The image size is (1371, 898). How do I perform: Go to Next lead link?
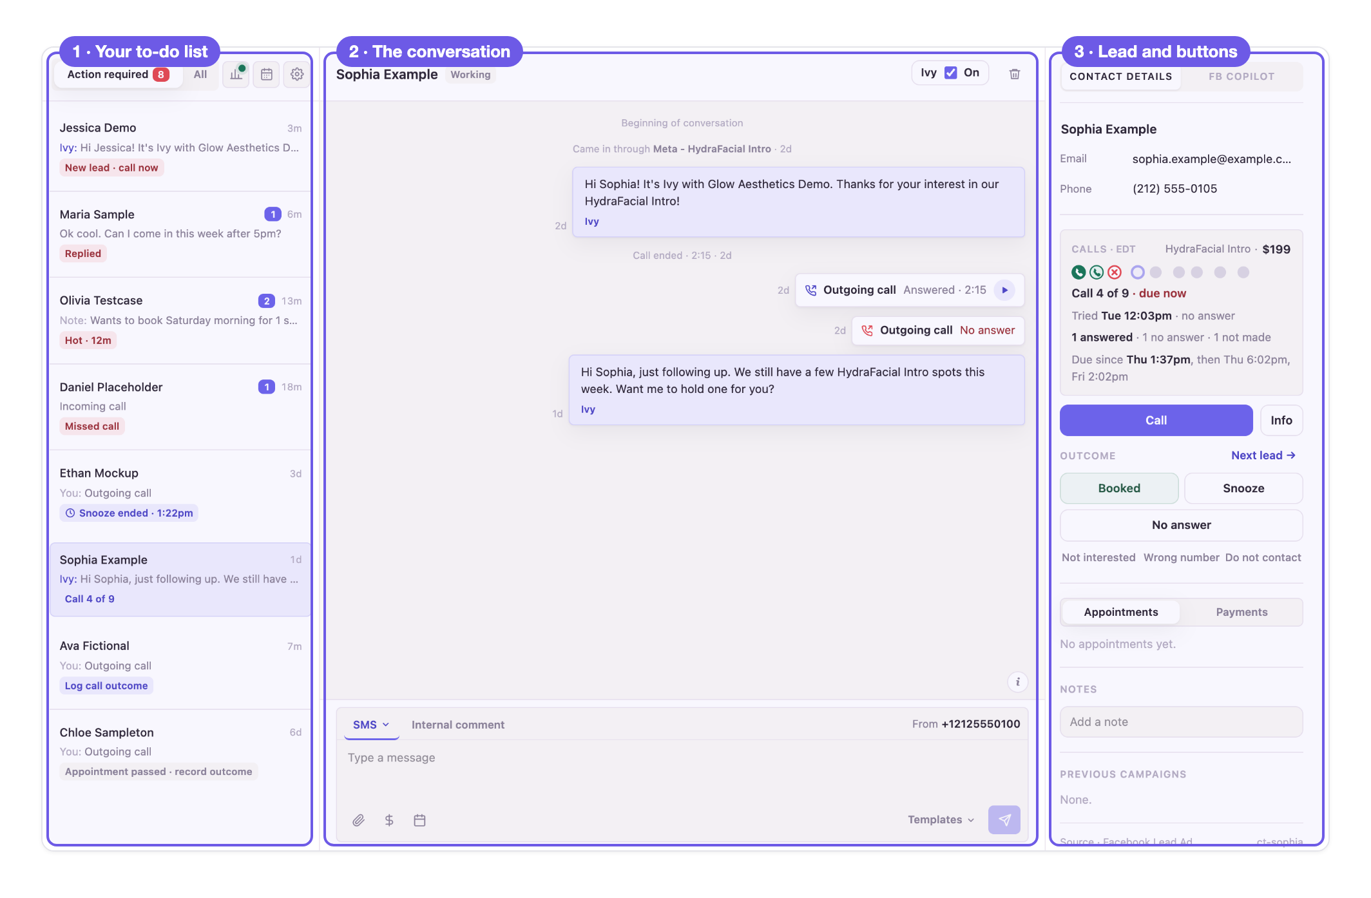tap(1263, 455)
